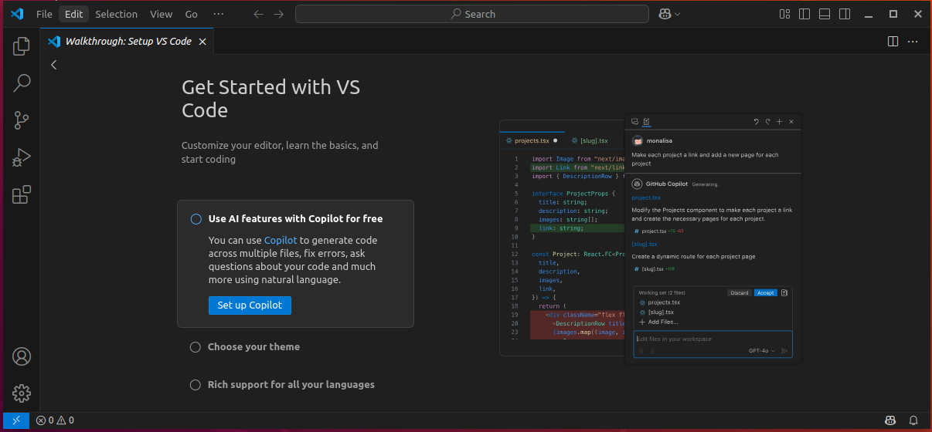Select the Use AI features with Copilot step
The image size is (932, 432).
(x=295, y=219)
